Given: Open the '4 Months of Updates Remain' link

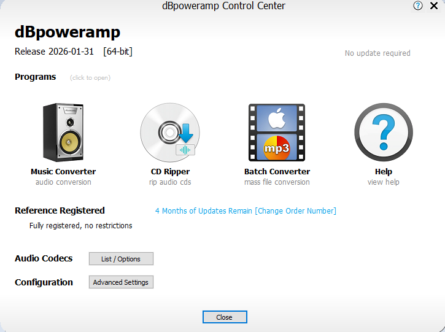Looking at the screenshot, I should (x=203, y=211).
